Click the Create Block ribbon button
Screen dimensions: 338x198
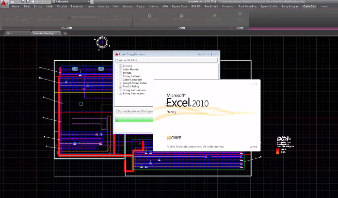(214, 17)
